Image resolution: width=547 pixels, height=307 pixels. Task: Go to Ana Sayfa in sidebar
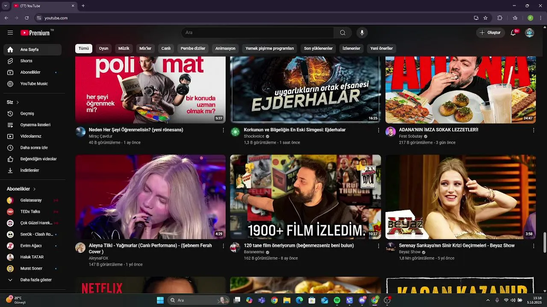tap(32, 49)
